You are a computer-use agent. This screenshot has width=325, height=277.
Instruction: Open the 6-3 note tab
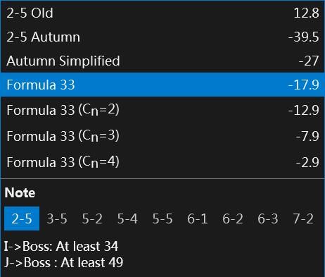268,218
